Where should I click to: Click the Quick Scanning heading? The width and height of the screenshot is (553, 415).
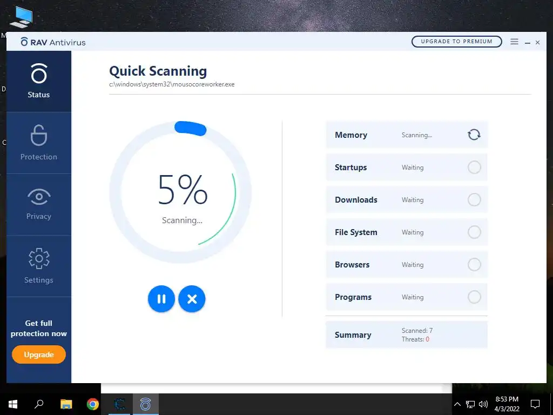158,71
